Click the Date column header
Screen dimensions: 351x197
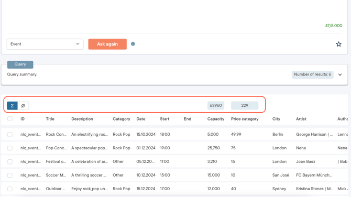coord(141,119)
